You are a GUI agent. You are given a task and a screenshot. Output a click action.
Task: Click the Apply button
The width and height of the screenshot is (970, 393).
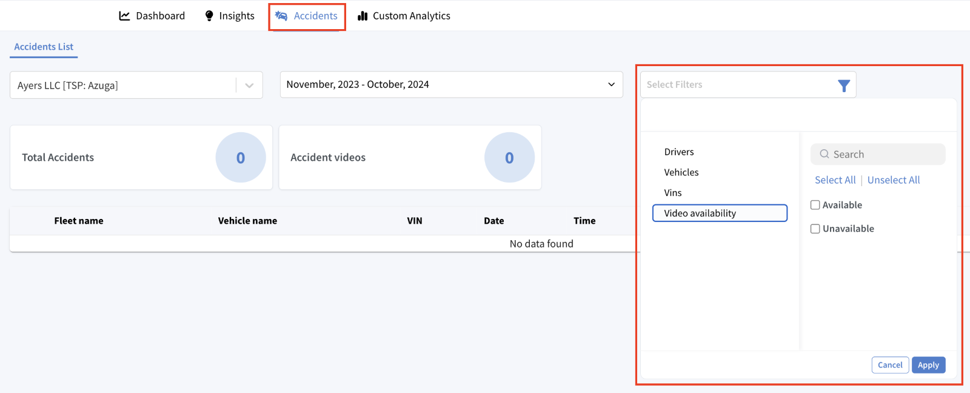pos(928,365)
